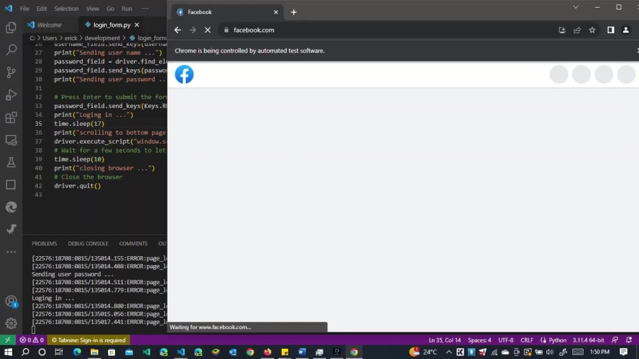Viewport: 639px width, 359px height.
Task: Open Windows Start menu
Action: 8,352
